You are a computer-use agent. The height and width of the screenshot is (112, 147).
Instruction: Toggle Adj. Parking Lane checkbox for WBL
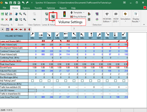click(x=57, y=81)
